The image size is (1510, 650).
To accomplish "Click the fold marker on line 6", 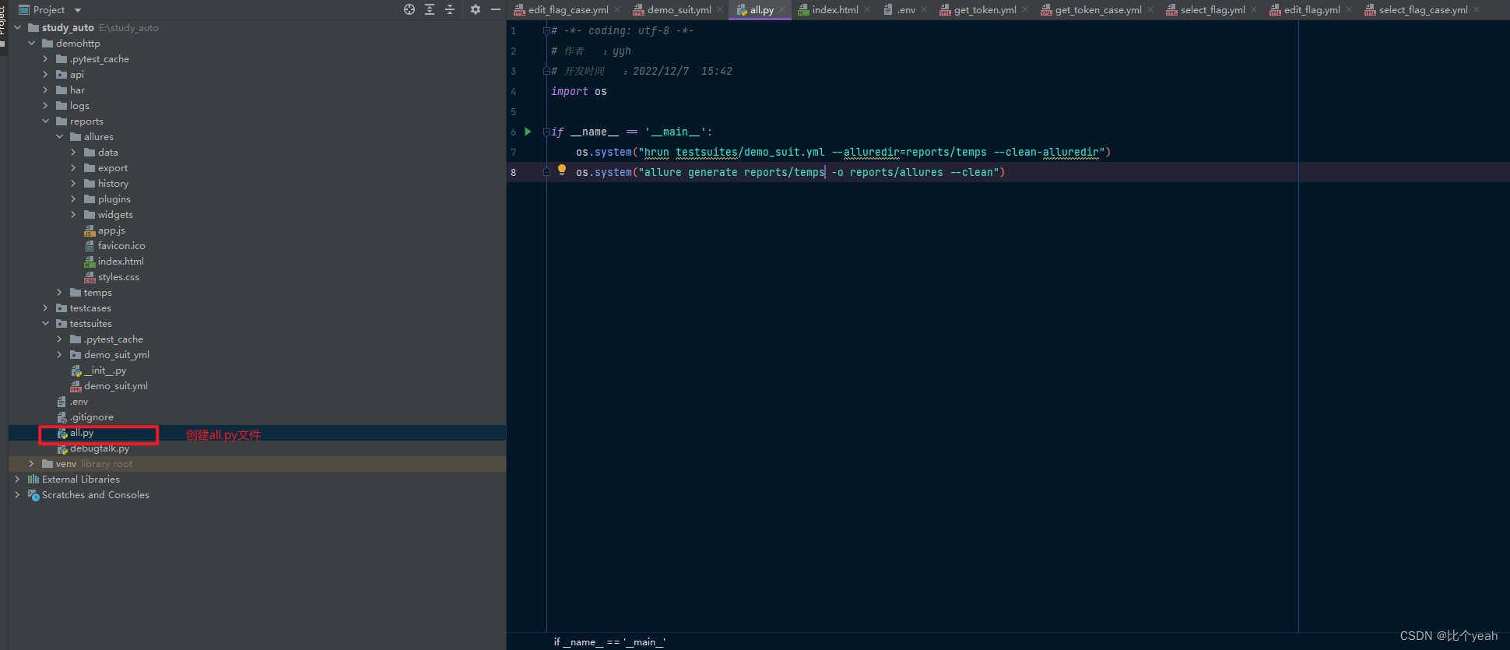I will pos(546,132).
